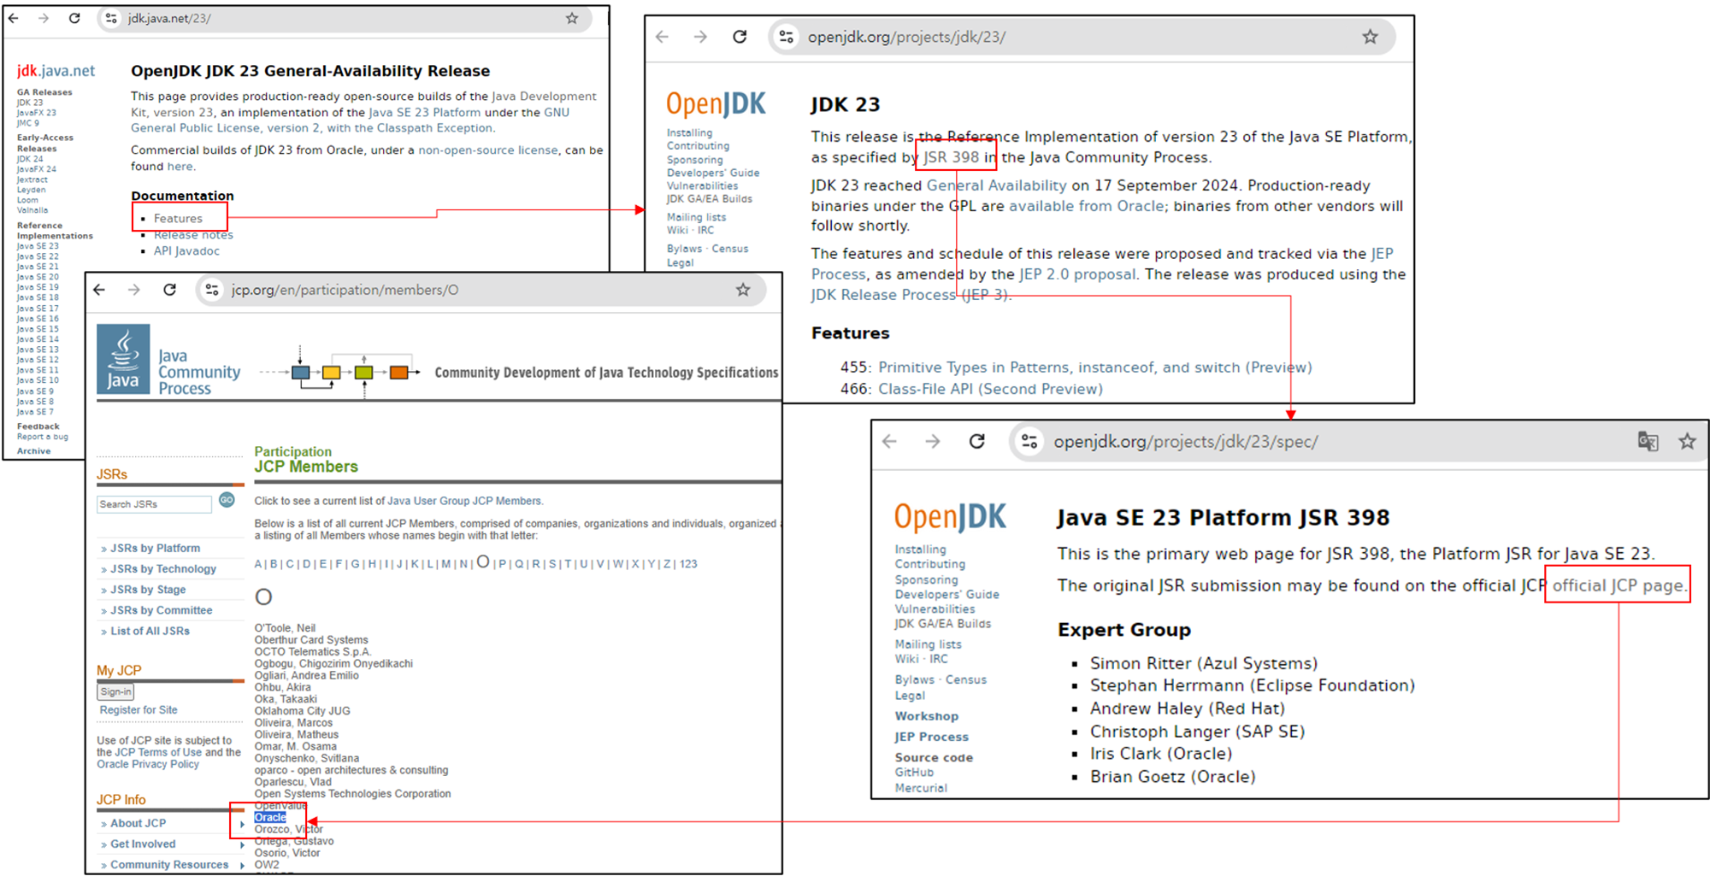Open the General Availability link
The width and height of the screenshot is (1710, 876).
tap(996, 185)
